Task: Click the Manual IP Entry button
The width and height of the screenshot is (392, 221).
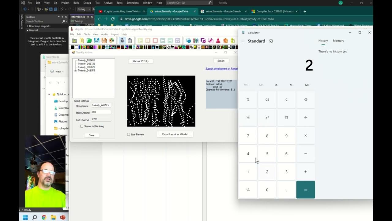Action: coord(141,61)
